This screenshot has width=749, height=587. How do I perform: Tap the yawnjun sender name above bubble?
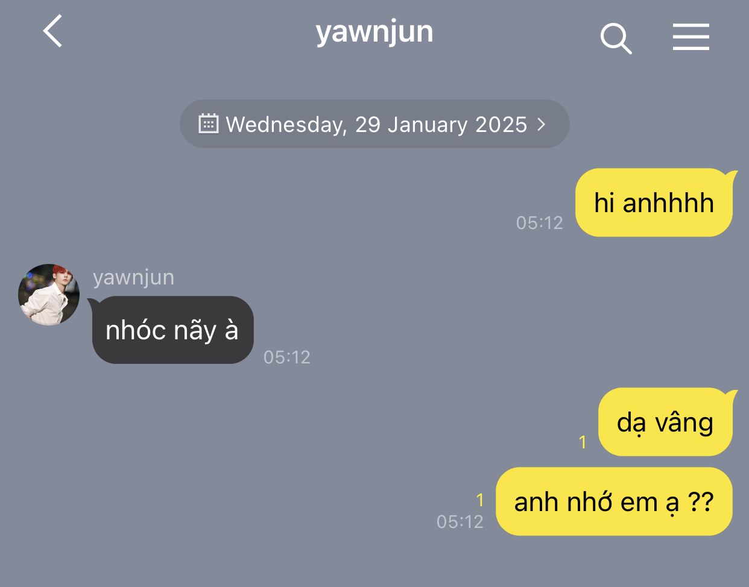click(133, 277)
